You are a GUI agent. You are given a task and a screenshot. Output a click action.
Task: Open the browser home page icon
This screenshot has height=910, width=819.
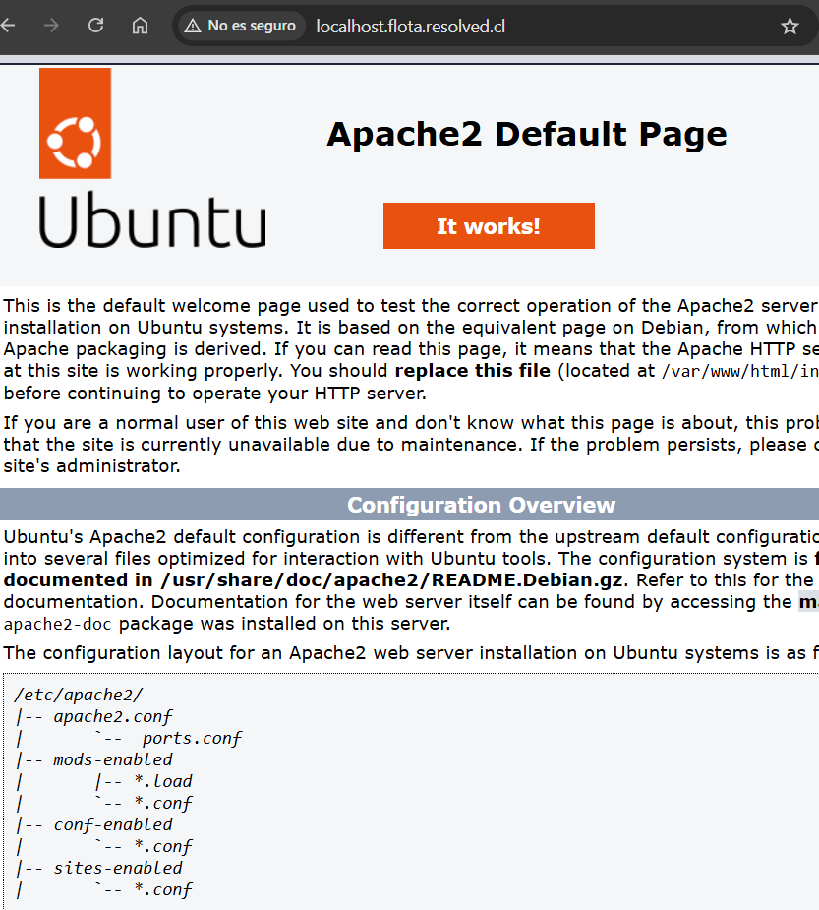click(x=140, y=26)
